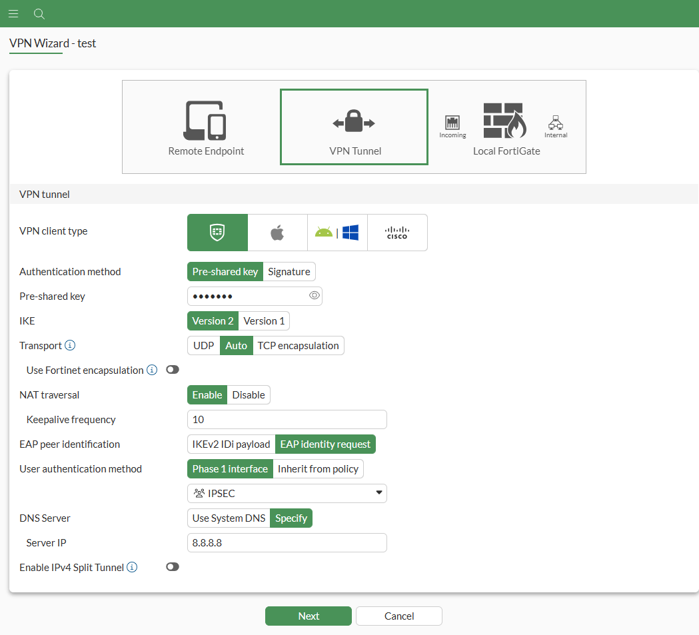Viewport: 699px width, 635px height.
Task: Reveal the pre-shared key with eye icon
Action: (313, 295)
